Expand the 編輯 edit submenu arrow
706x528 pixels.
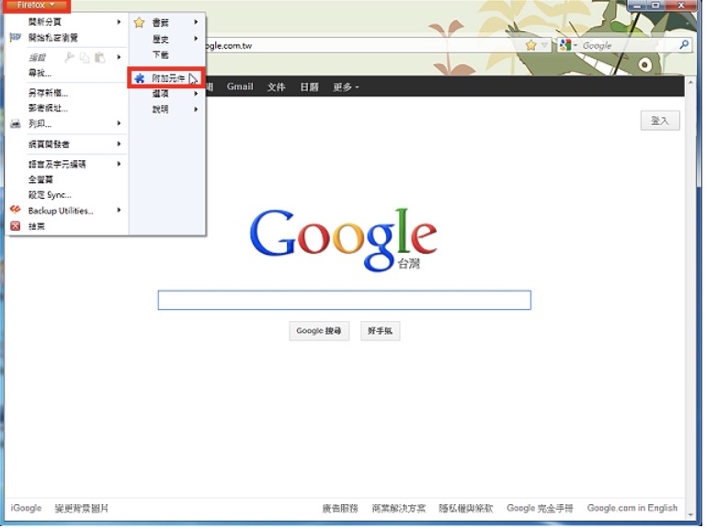(x=119, y=57)
